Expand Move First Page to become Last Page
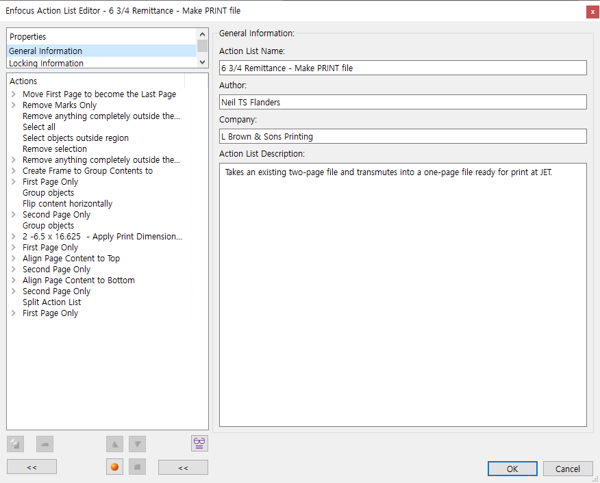Image resolution: width=600 pixels, height=483 pixels. pyautogui.click(x=14, y=94)
